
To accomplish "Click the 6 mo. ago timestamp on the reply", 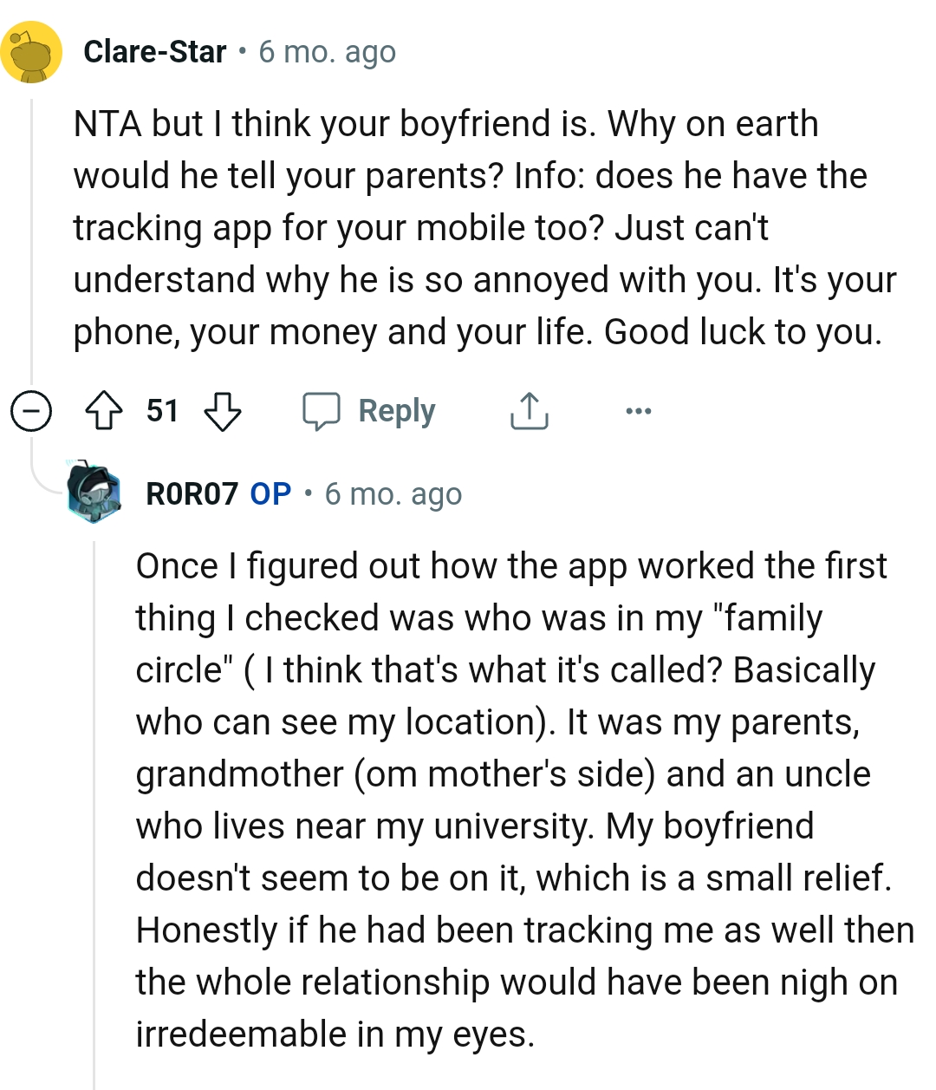I will point(394,493).
